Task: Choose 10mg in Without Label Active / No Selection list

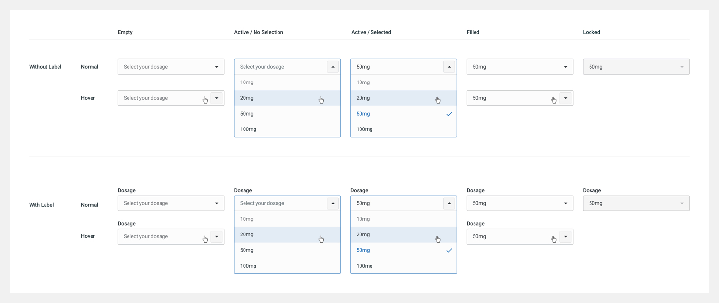Action: (x=288, y=82)
